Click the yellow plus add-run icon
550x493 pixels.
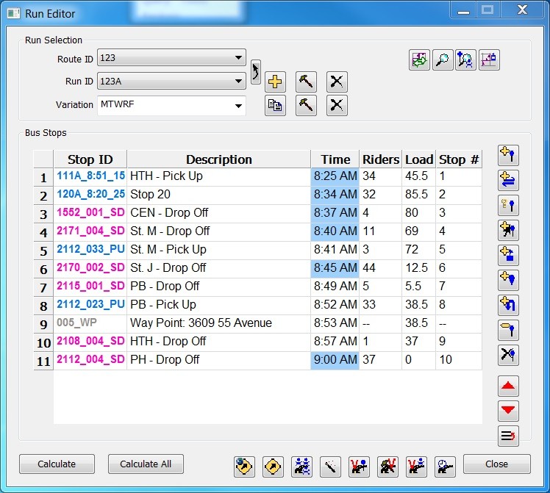275,82
